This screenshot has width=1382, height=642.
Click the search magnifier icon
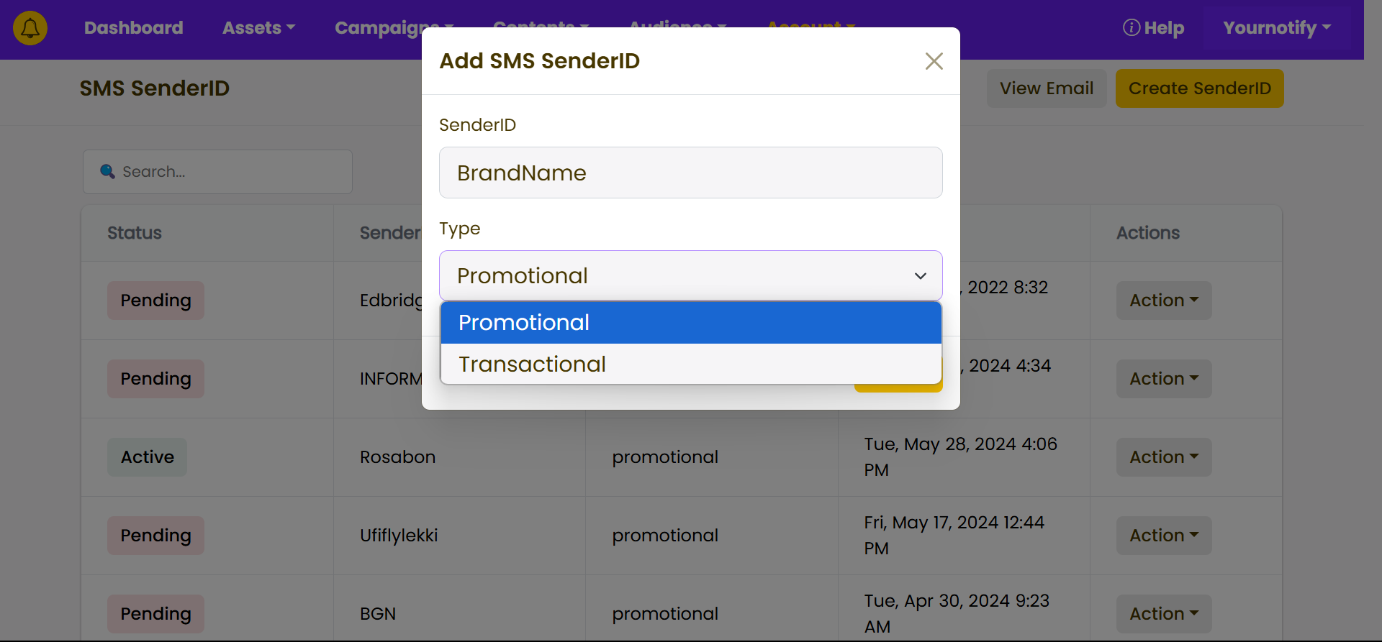pos(107,171)
